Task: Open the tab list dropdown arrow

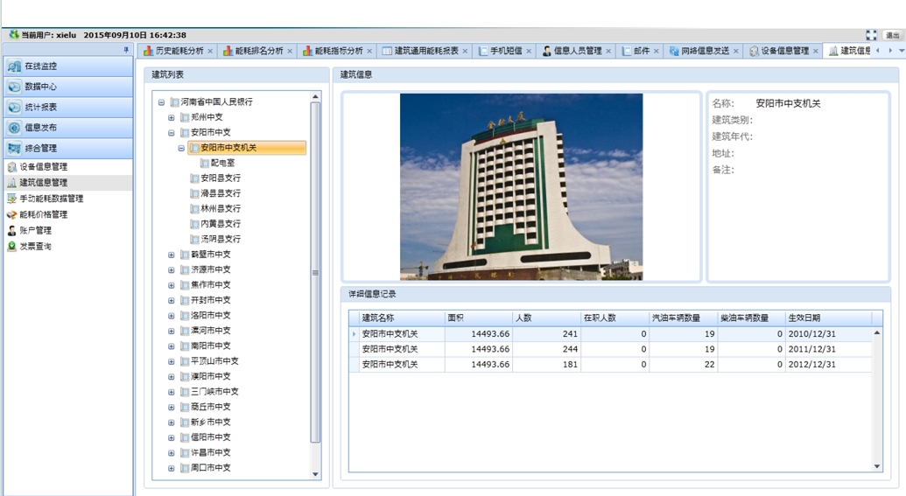Action: click(901, 51)
